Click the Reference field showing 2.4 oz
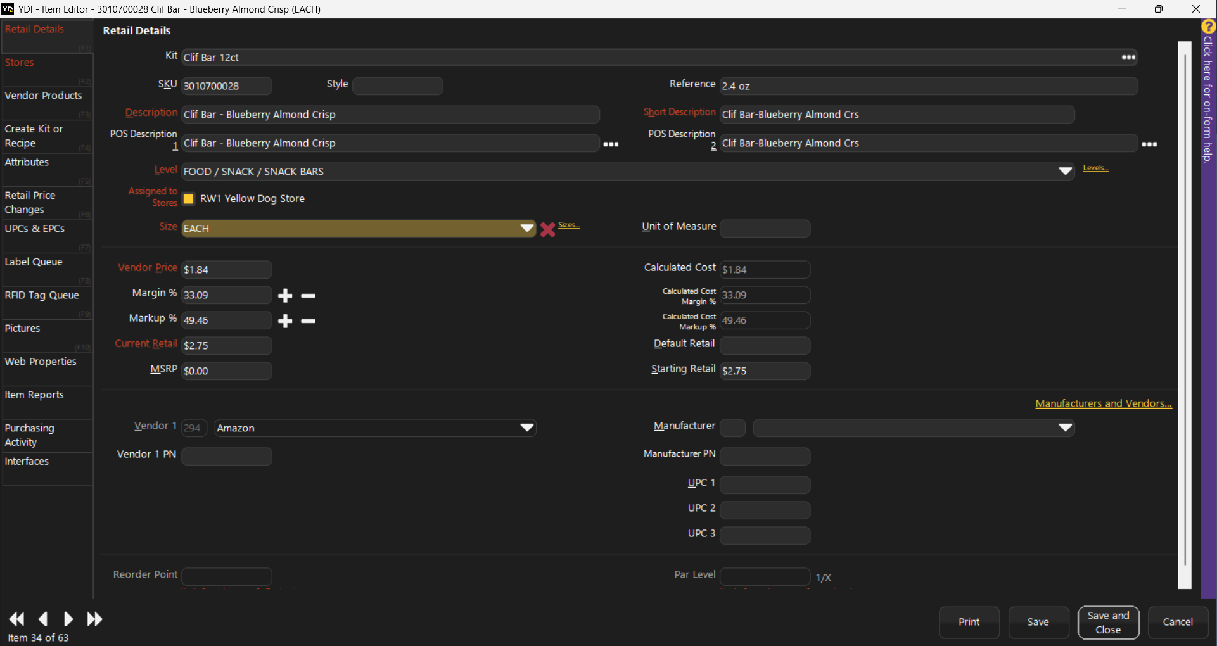The width and height of the screenshot is (1217, 646). point(929,86)
